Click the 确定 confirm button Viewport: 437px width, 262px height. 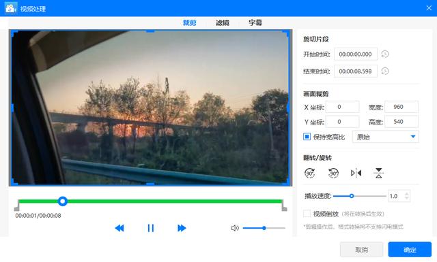click(x=410, y=250)
